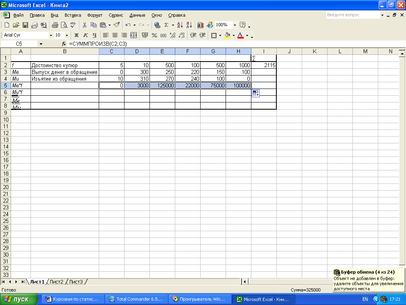Open Excel Help with the question mark icon
The image size is (406, 305).
coord(243,25)
